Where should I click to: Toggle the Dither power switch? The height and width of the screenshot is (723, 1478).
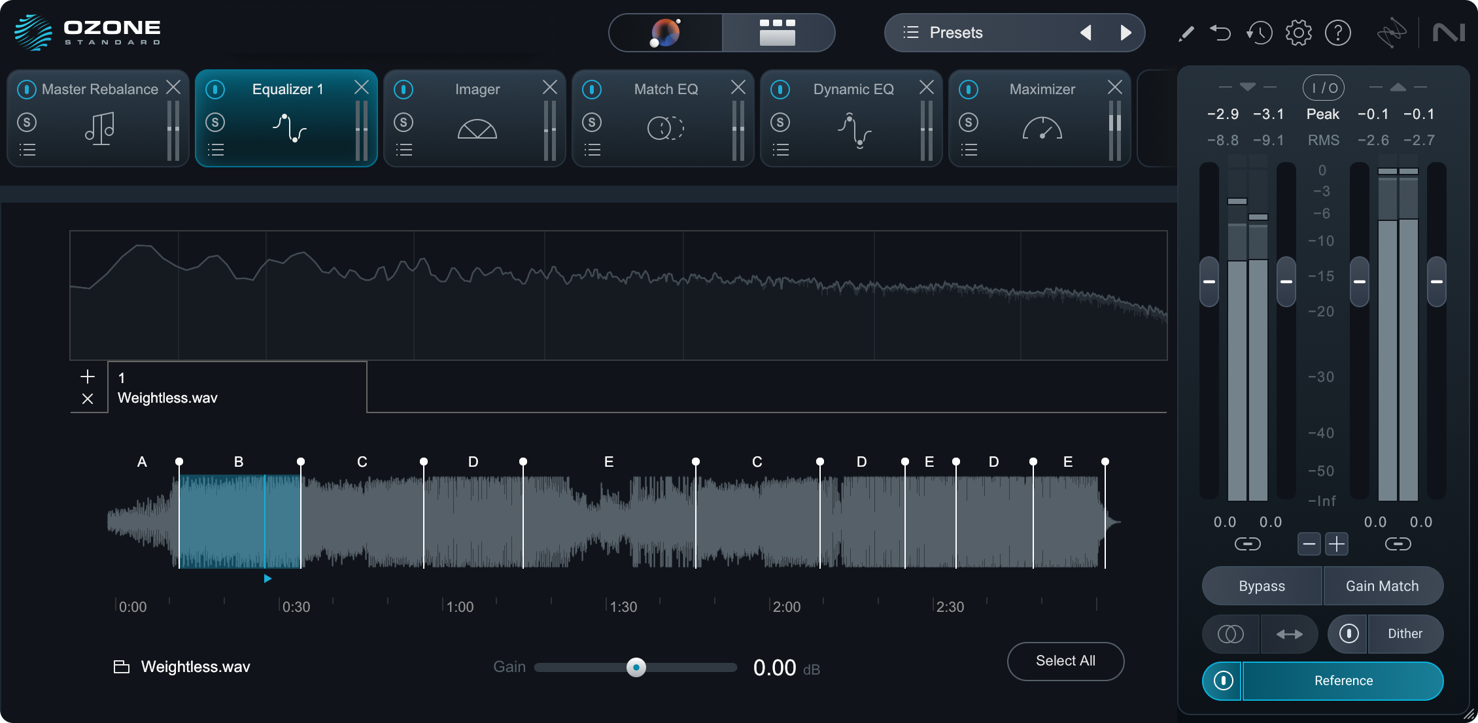coord(1347,633)
